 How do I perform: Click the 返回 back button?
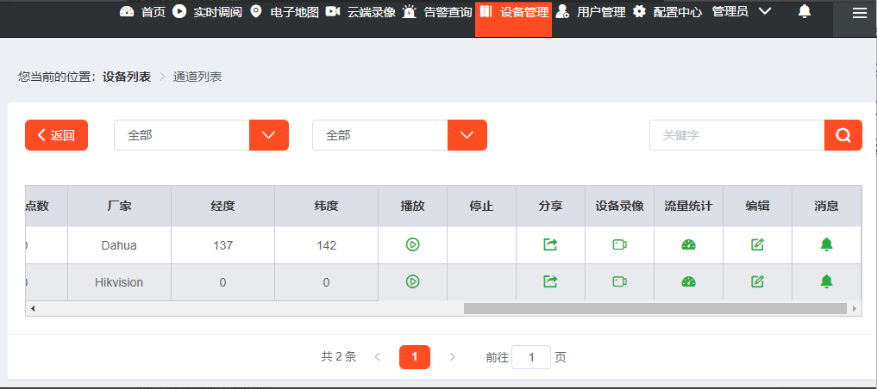pos(56,135)
